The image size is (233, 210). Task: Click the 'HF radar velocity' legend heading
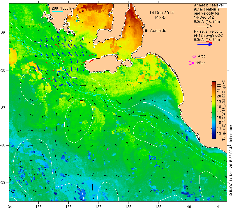208,32
